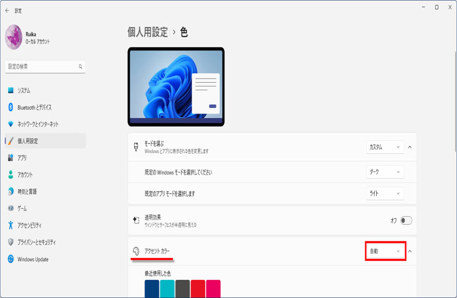Click the アカウント person icon
The width and height of the screenshot is (457, 298).
coord(11,175)
